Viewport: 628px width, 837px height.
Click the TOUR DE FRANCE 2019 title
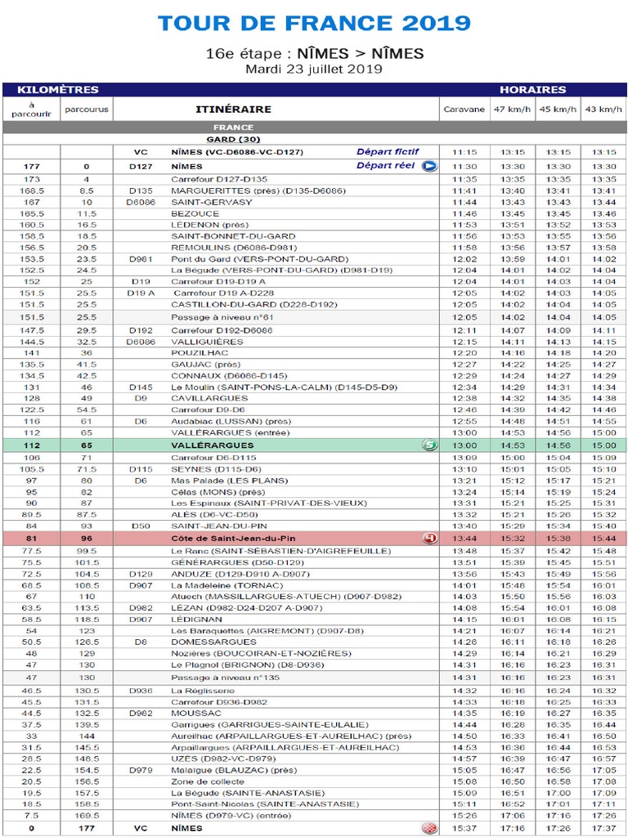(314, 23)
